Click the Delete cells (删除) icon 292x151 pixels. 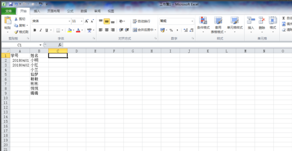coord(262,21)
